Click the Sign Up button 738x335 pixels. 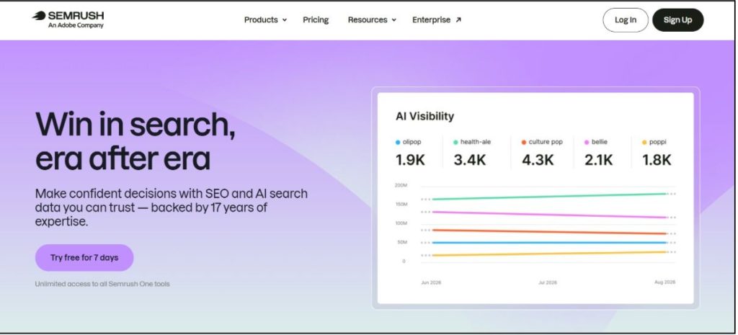coord(677,19)
